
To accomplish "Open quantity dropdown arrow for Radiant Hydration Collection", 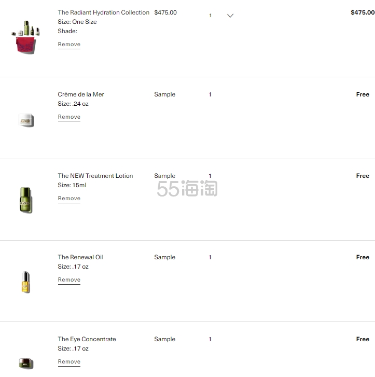I will point(230,16).
